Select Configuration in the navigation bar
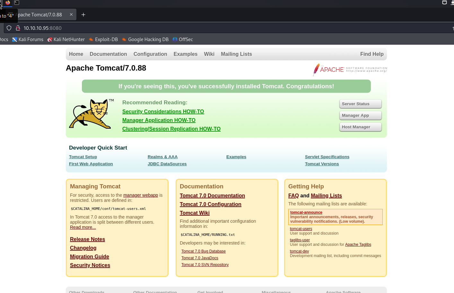Screen dimensions: 454x293 pos(150,54)
